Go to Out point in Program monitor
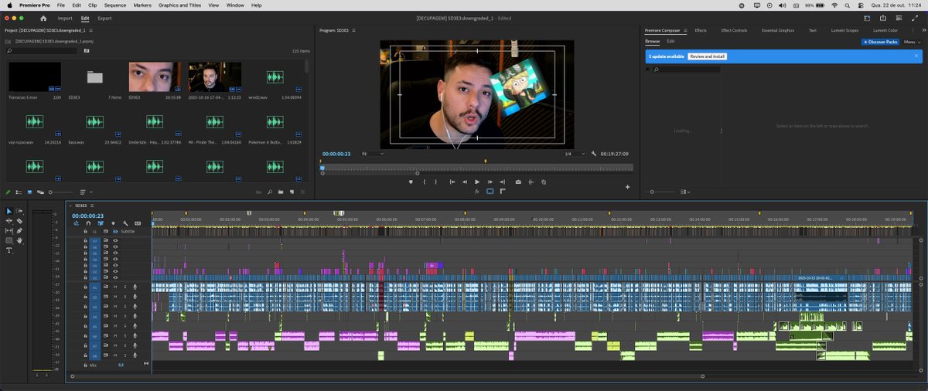Image resolution: width=928 pixels, height=391 pixels. point(503,182)
